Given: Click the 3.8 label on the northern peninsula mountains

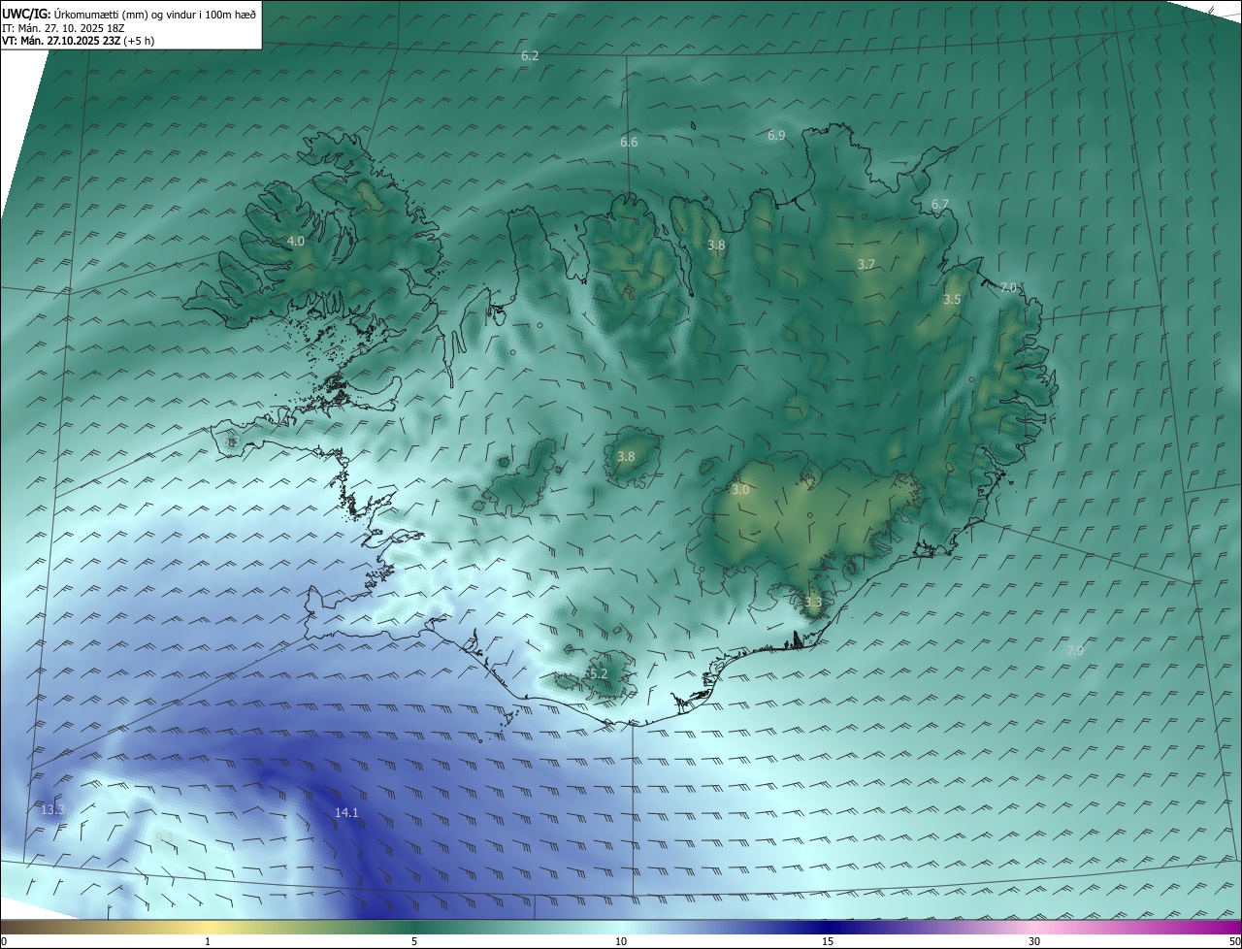Looking at the screenshot, I should 716,245.
